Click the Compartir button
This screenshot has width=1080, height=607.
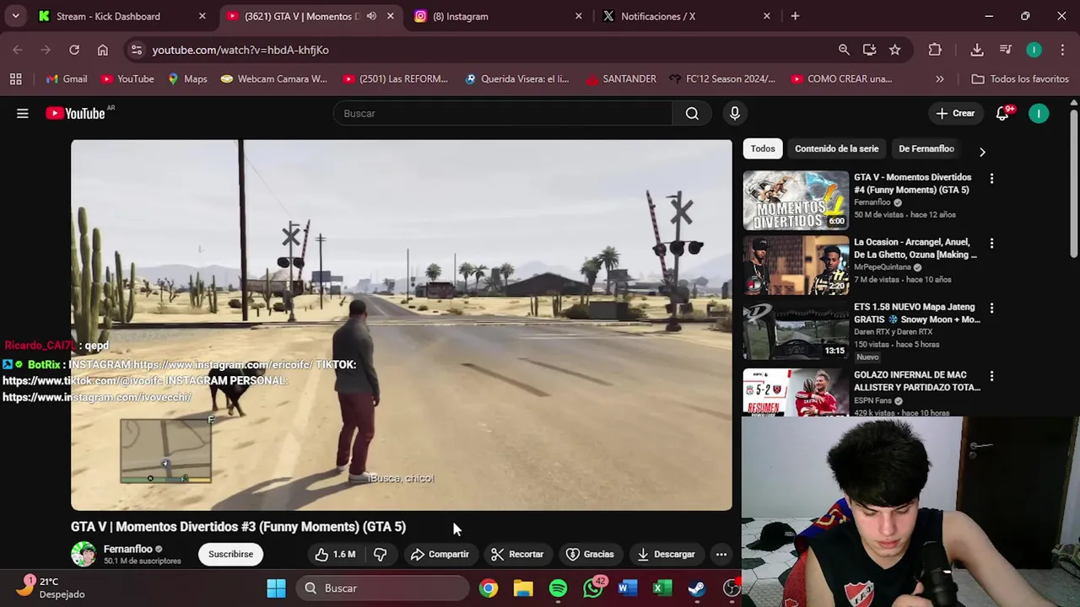(x=440, y=554)
